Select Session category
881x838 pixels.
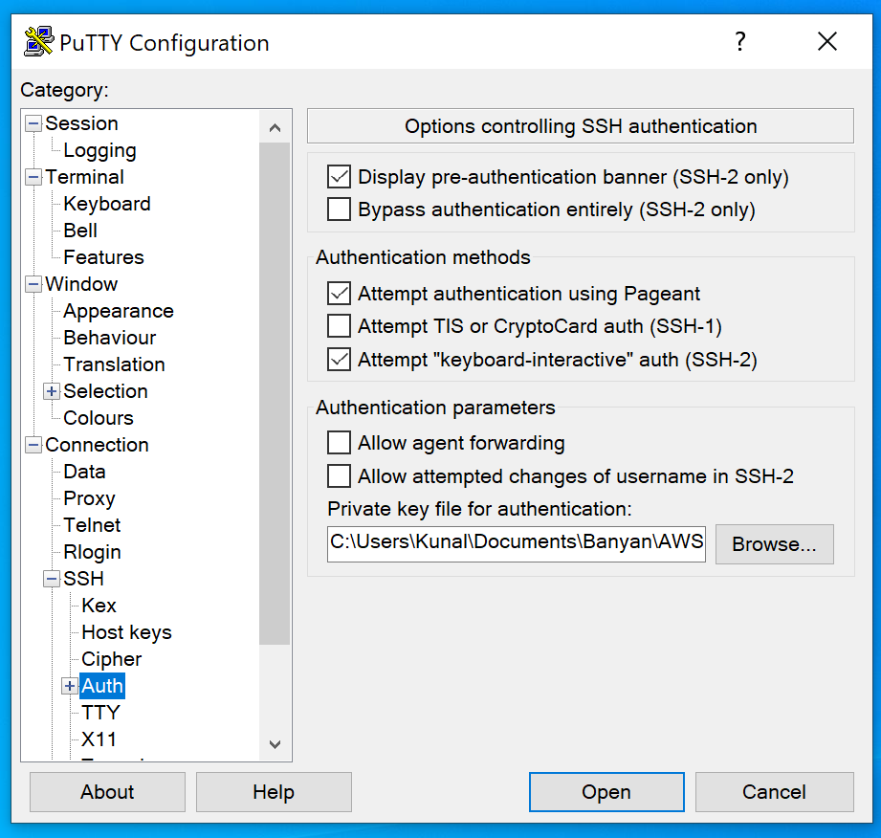pos(81,123)
